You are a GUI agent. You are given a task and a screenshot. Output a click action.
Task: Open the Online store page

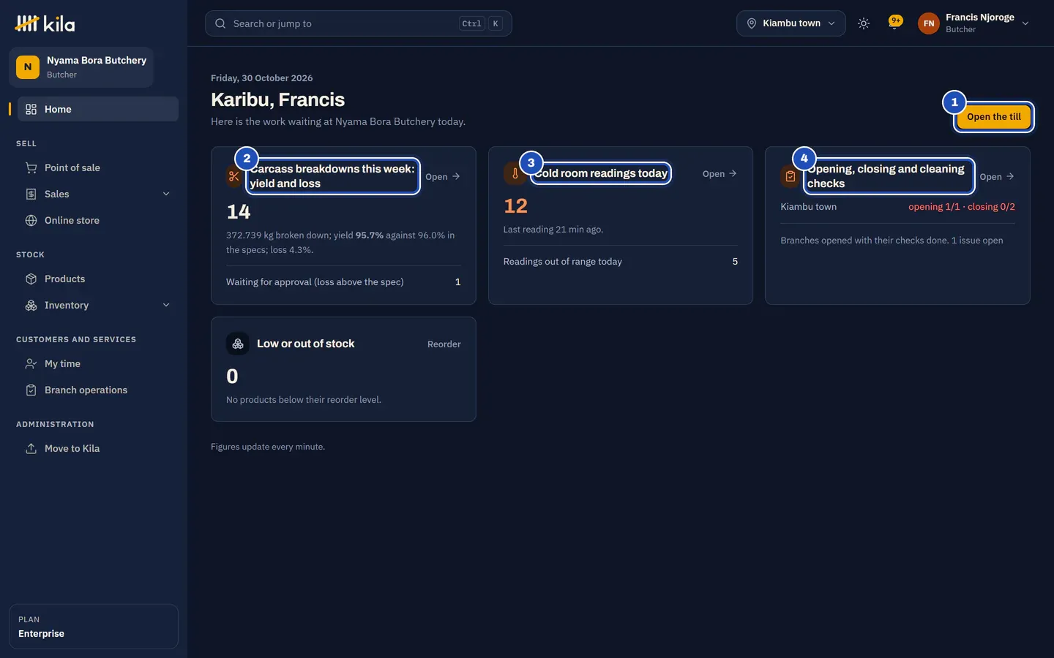(x=98, y=220)
